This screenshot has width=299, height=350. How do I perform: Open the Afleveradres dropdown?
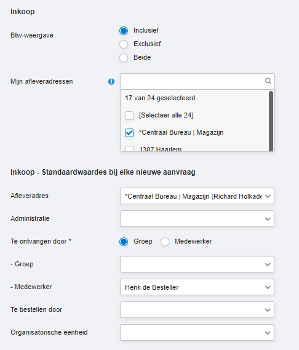[197, 196]
